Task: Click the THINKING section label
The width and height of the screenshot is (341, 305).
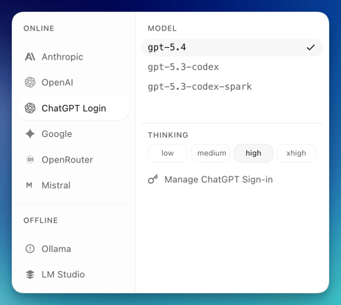Action: 168,135
